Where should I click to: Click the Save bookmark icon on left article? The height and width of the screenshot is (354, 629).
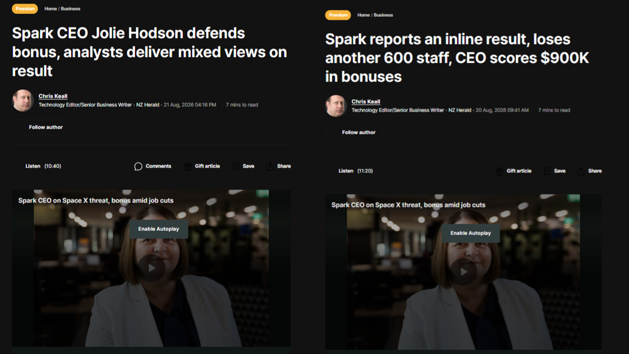[236, 166]
